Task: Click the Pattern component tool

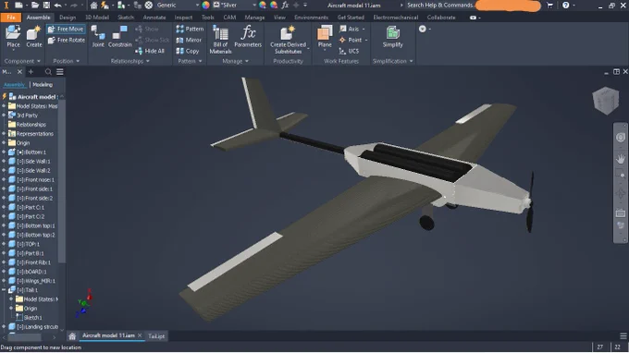Action: [x=190, y=29]
